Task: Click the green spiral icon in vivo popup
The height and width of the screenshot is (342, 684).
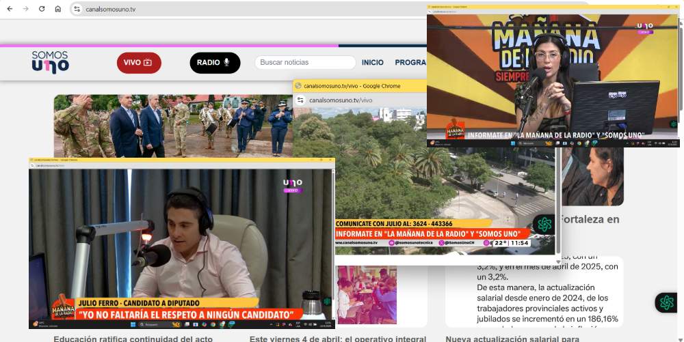Action: pos(544,225)
